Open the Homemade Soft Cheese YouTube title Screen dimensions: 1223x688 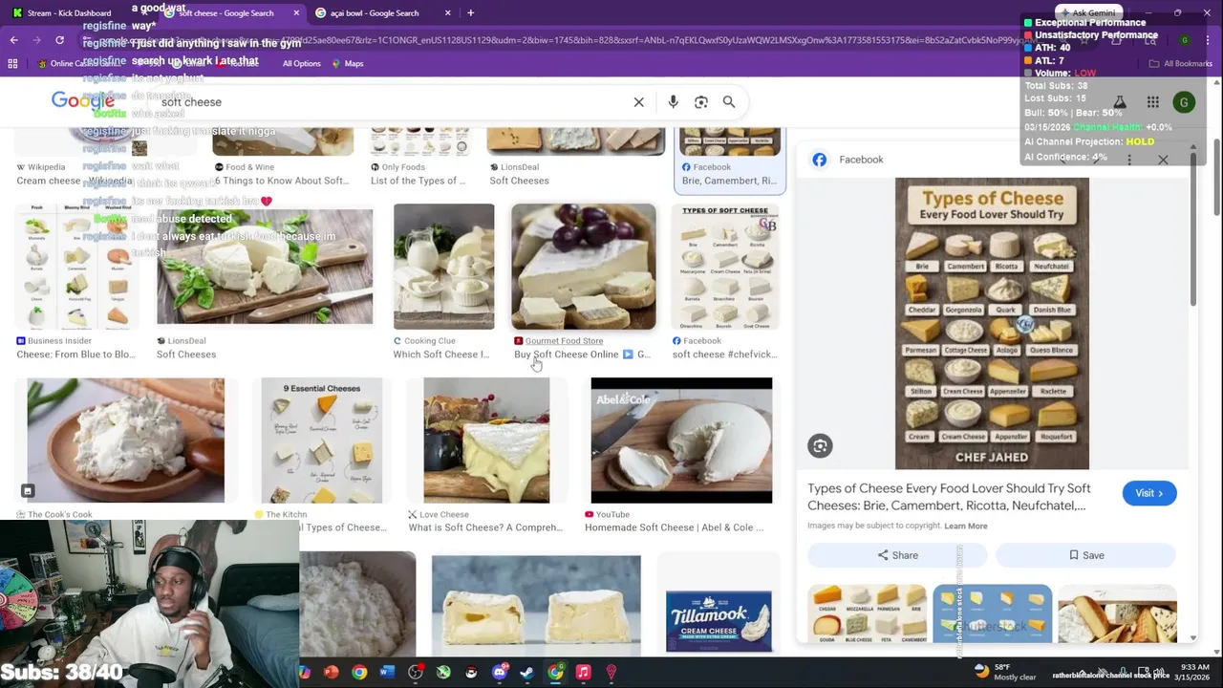[x=674, y=527]
